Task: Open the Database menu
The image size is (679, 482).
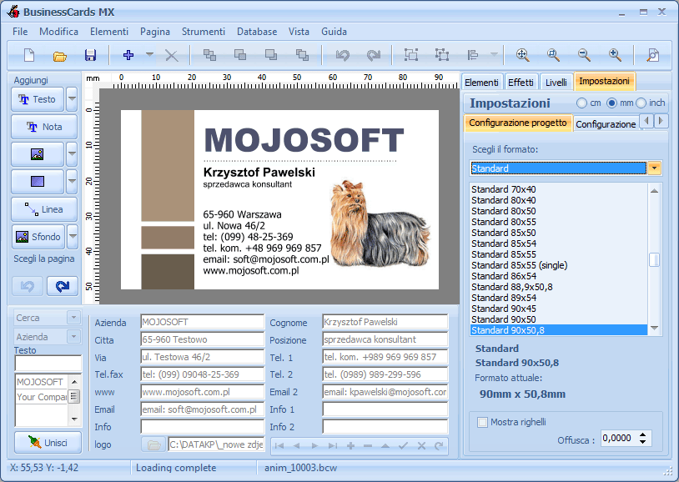Action: pos(257,32)
